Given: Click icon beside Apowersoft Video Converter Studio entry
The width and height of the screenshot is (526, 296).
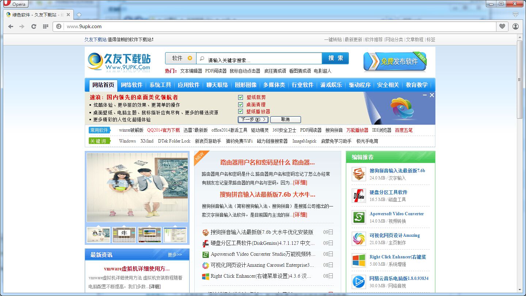Looking at the screenshot, I should pos(206,254).
